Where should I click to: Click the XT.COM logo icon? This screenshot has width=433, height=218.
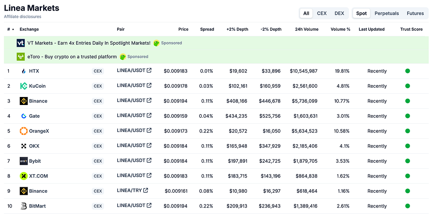point(24,176)
